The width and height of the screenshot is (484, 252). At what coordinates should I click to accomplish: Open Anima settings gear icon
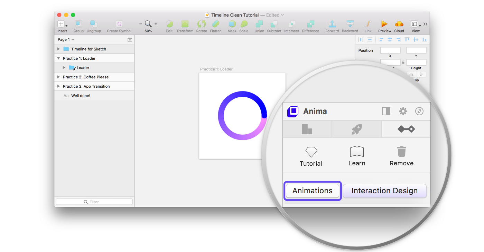tap(403, 111)
